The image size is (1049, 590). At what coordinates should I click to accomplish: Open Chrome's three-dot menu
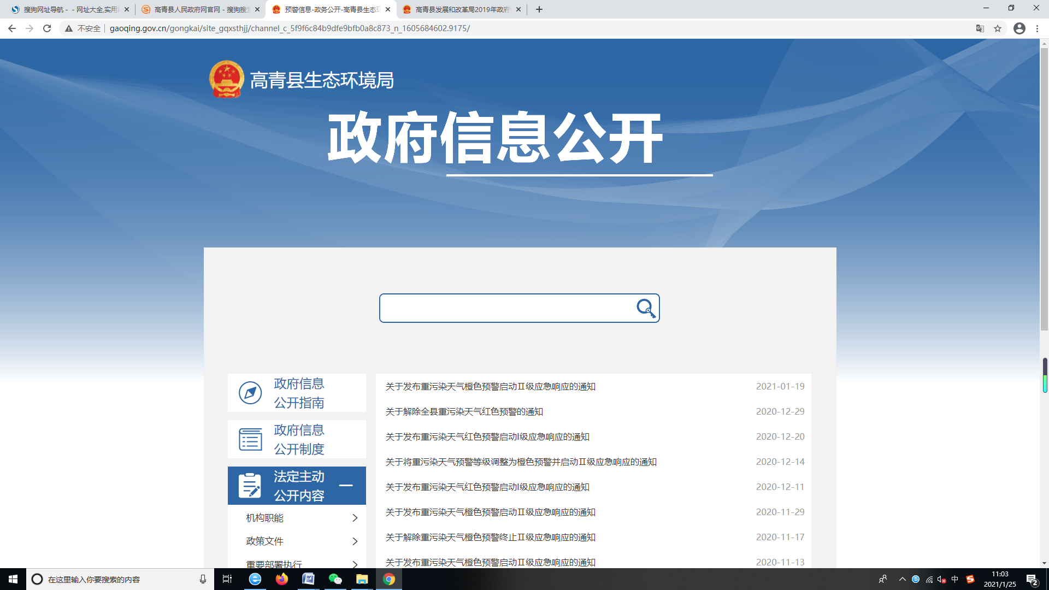[x=1037, y=28]
